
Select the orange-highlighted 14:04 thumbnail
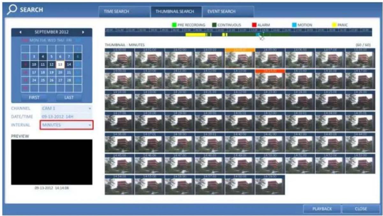(240, 58)
